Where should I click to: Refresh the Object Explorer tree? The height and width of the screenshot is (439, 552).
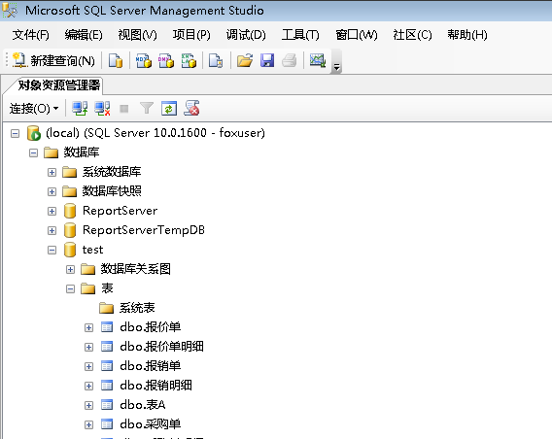pos(169,109)
